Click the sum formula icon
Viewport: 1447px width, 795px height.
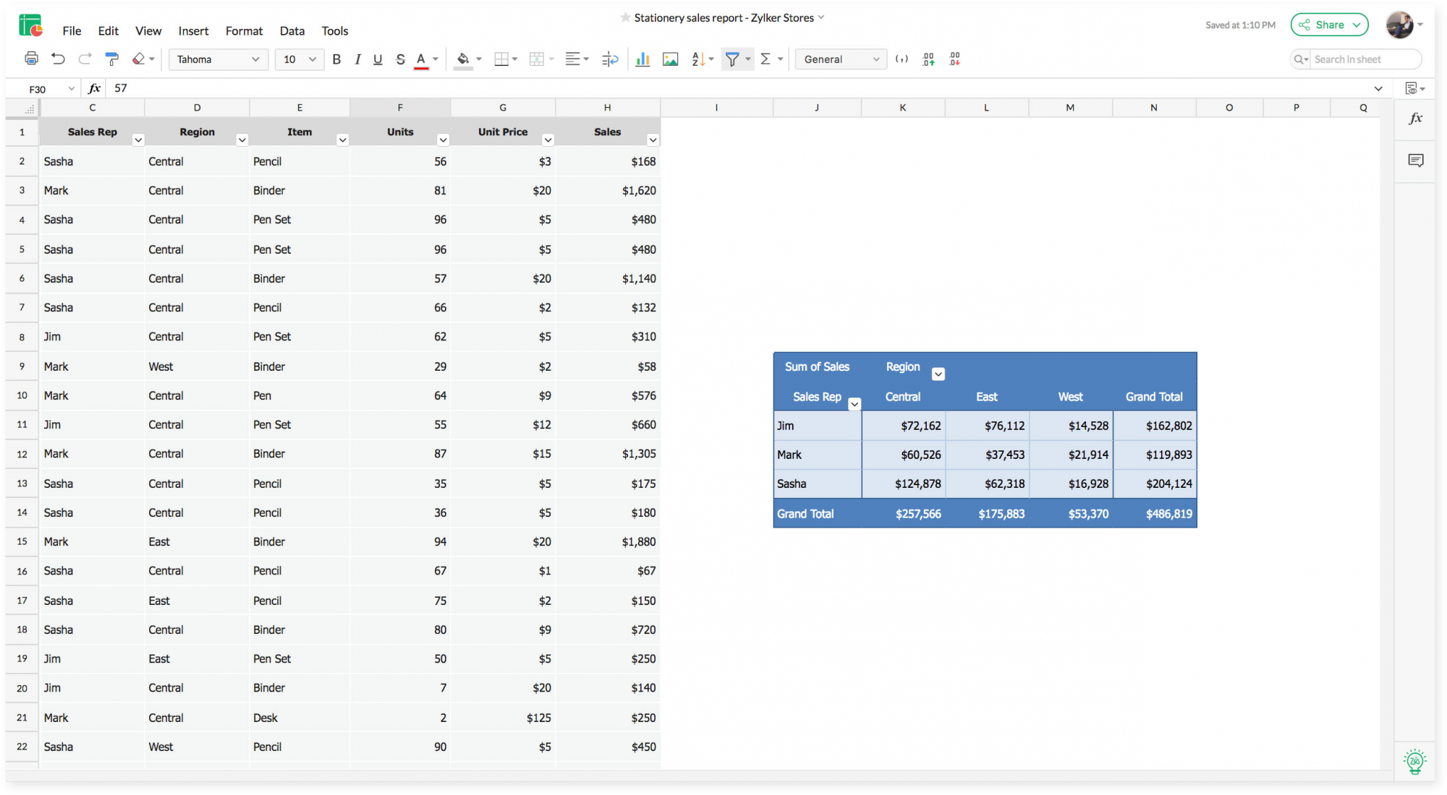coord(765,59)
